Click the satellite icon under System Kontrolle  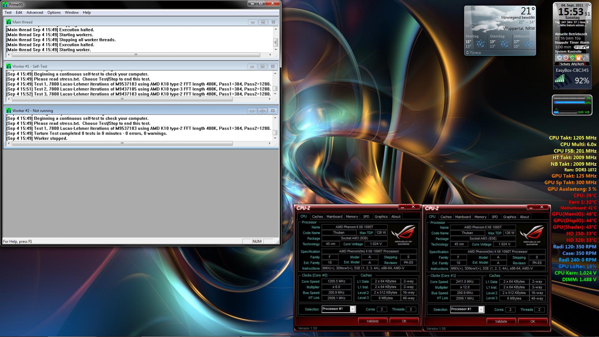(x=585, y=57)
